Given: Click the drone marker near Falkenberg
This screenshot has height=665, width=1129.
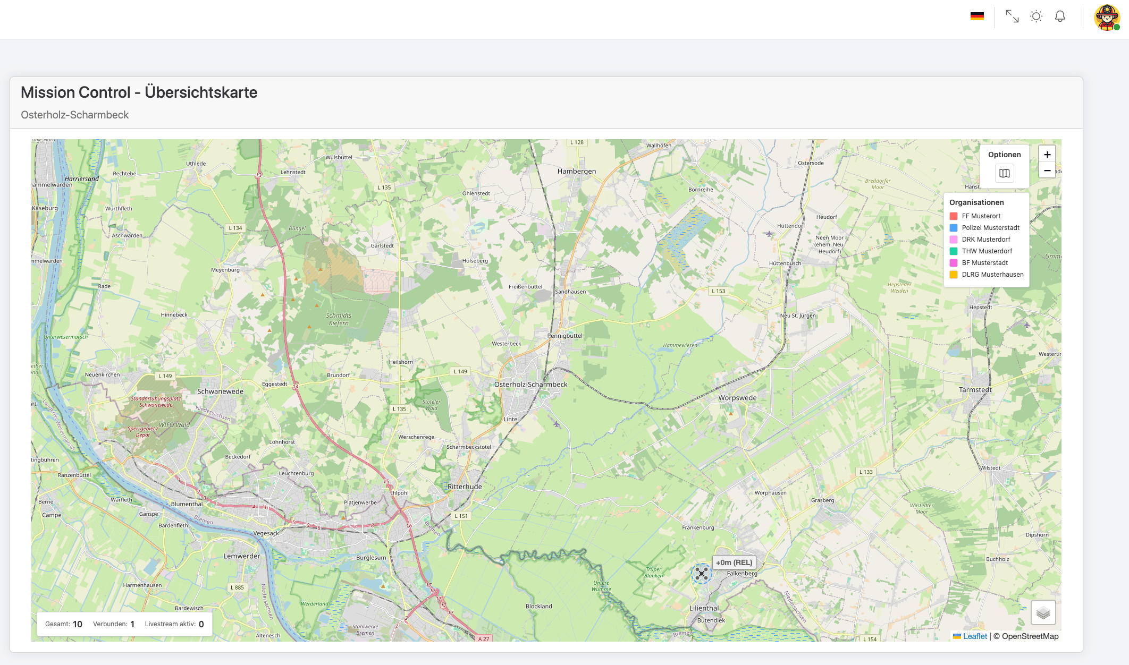Looking at the screenshot, I should coord(702,573).
